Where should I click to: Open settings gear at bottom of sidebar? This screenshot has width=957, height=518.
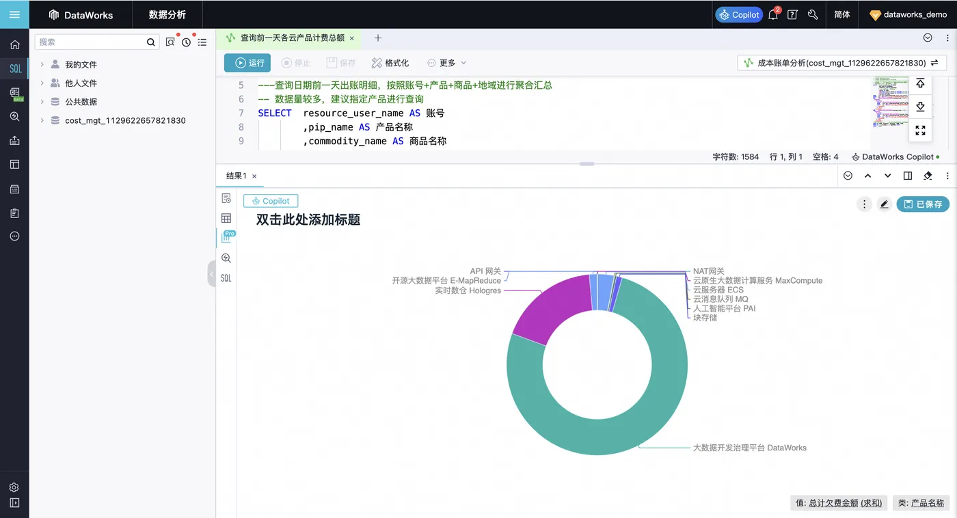tap(14, 487)
